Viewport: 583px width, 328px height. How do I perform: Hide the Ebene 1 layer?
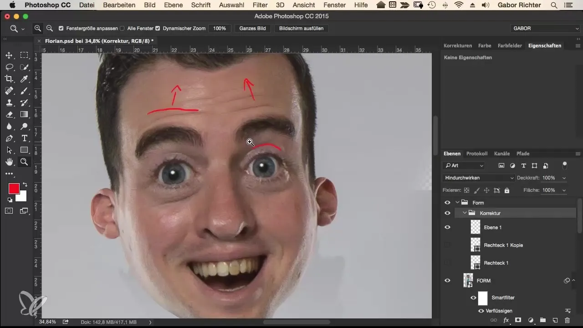coord(447,227)
